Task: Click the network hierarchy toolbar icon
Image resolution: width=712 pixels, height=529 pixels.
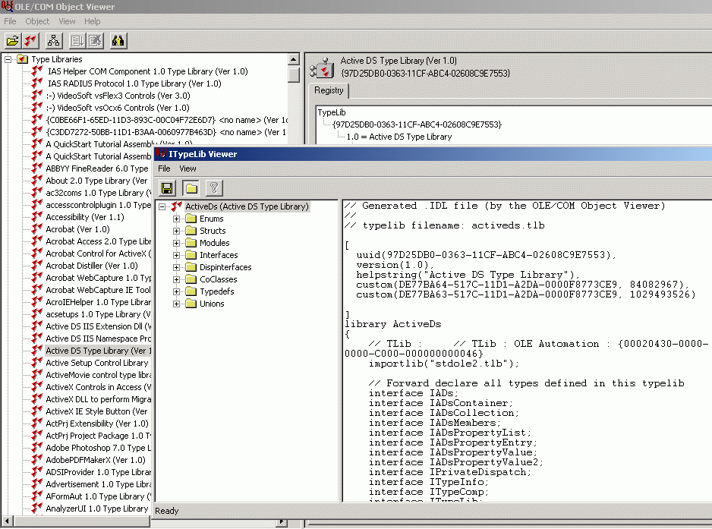Action: pos(54,41)
